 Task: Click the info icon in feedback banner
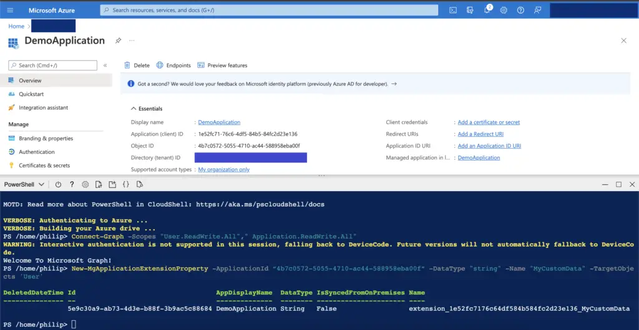tap(131, 83)
